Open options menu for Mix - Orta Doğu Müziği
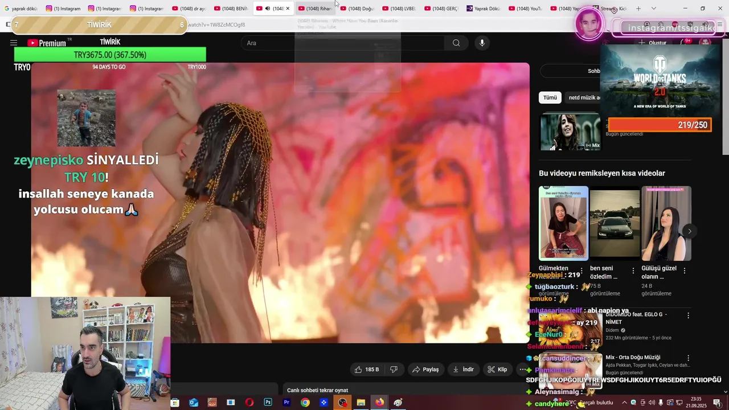Viewport: 729px width, 410px height. click(688, 359)
